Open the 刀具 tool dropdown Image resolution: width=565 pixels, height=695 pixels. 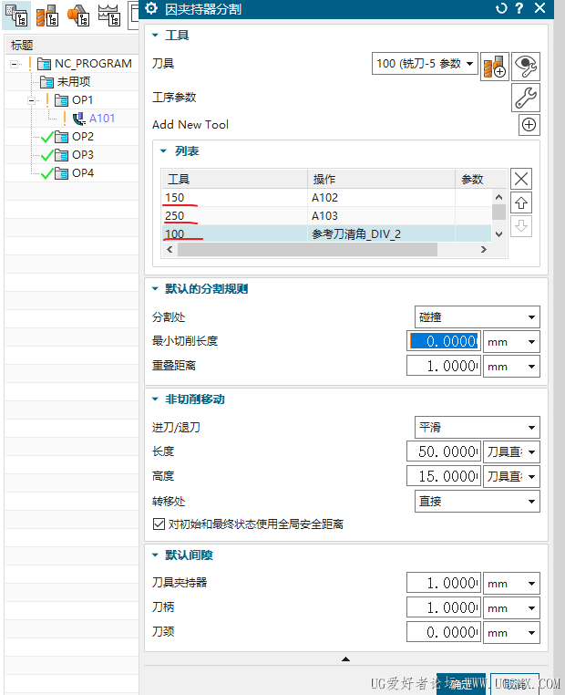[x=425, y=63]
